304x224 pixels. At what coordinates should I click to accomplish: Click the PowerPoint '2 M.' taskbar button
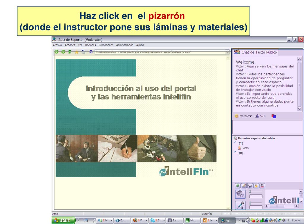click(210, 220)
